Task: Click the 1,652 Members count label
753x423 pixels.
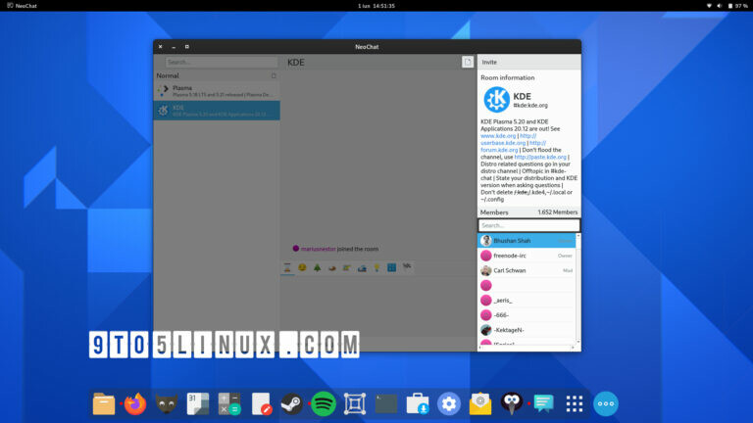Action: point(558,211)
